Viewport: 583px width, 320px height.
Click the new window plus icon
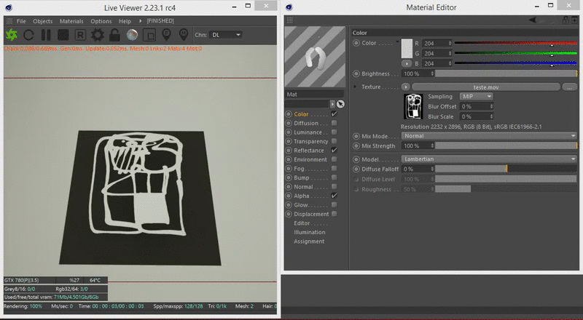click(x=574, y=20)
